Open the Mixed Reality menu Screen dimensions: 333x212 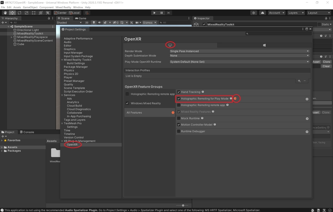(64, 7)
